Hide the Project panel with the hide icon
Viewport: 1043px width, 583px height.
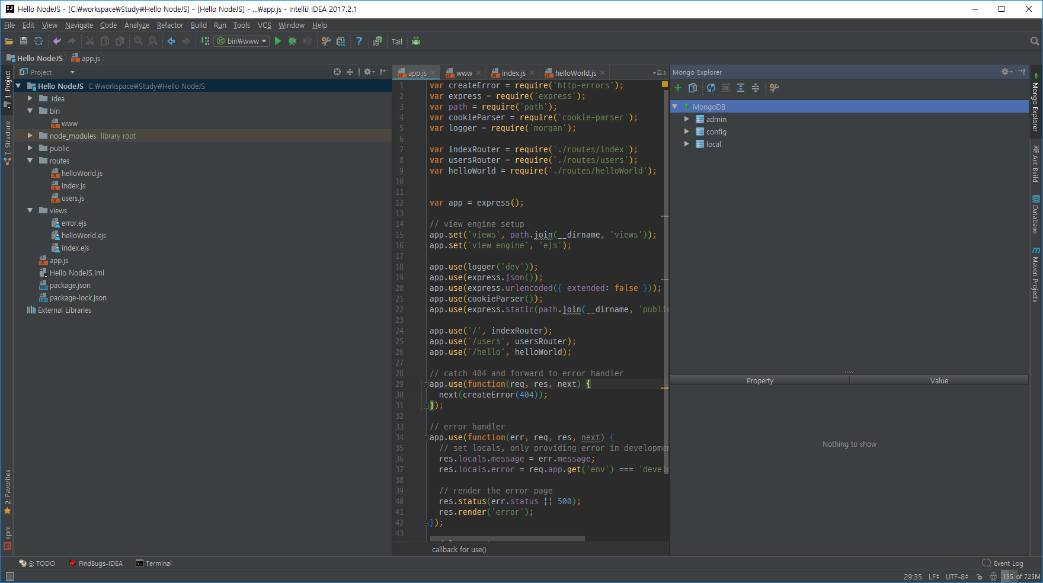384,72
